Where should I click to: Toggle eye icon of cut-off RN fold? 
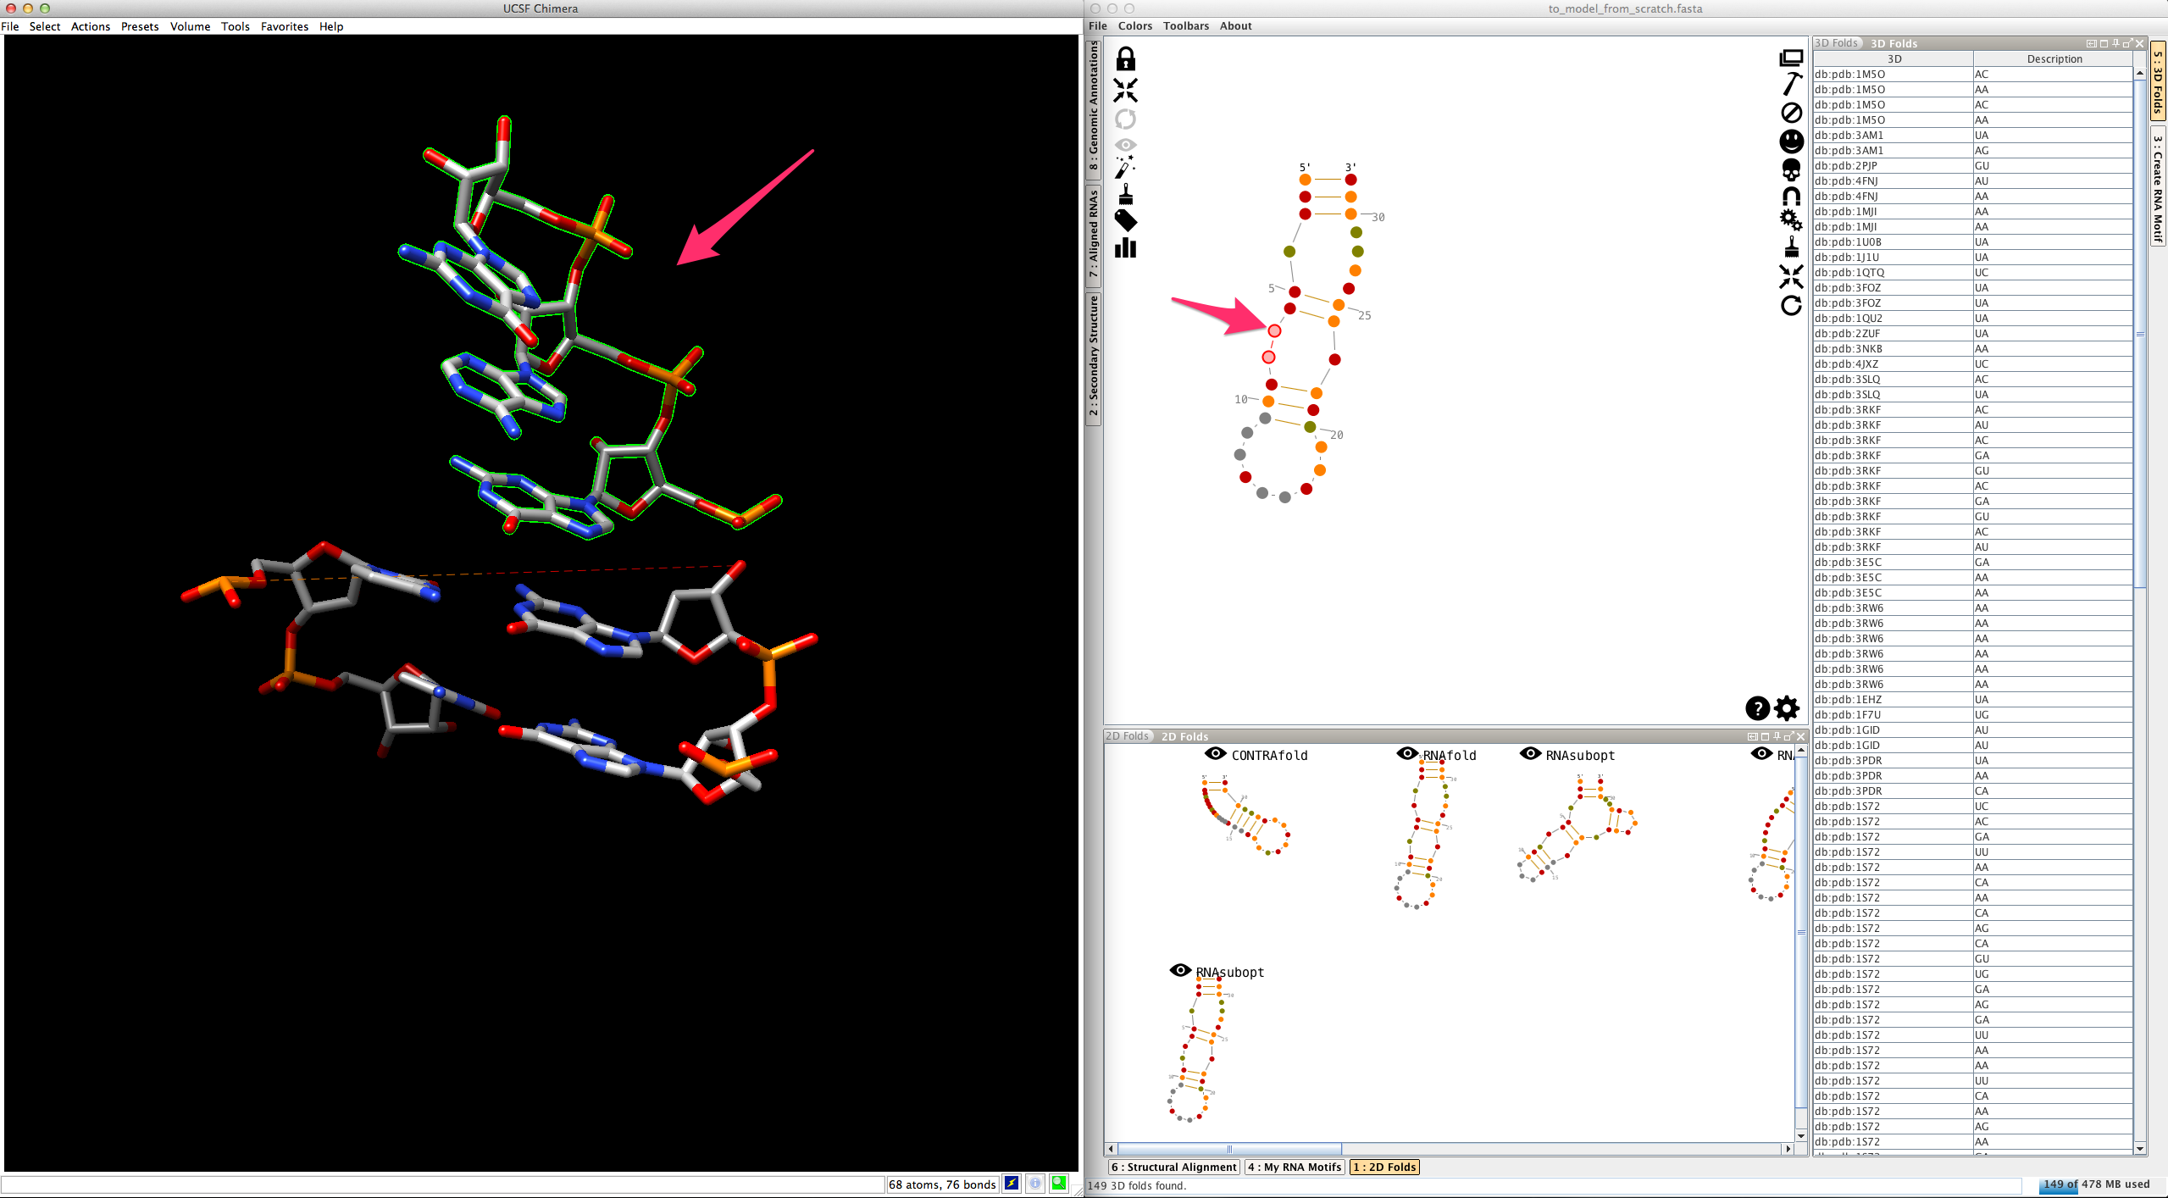(1761, 753)
